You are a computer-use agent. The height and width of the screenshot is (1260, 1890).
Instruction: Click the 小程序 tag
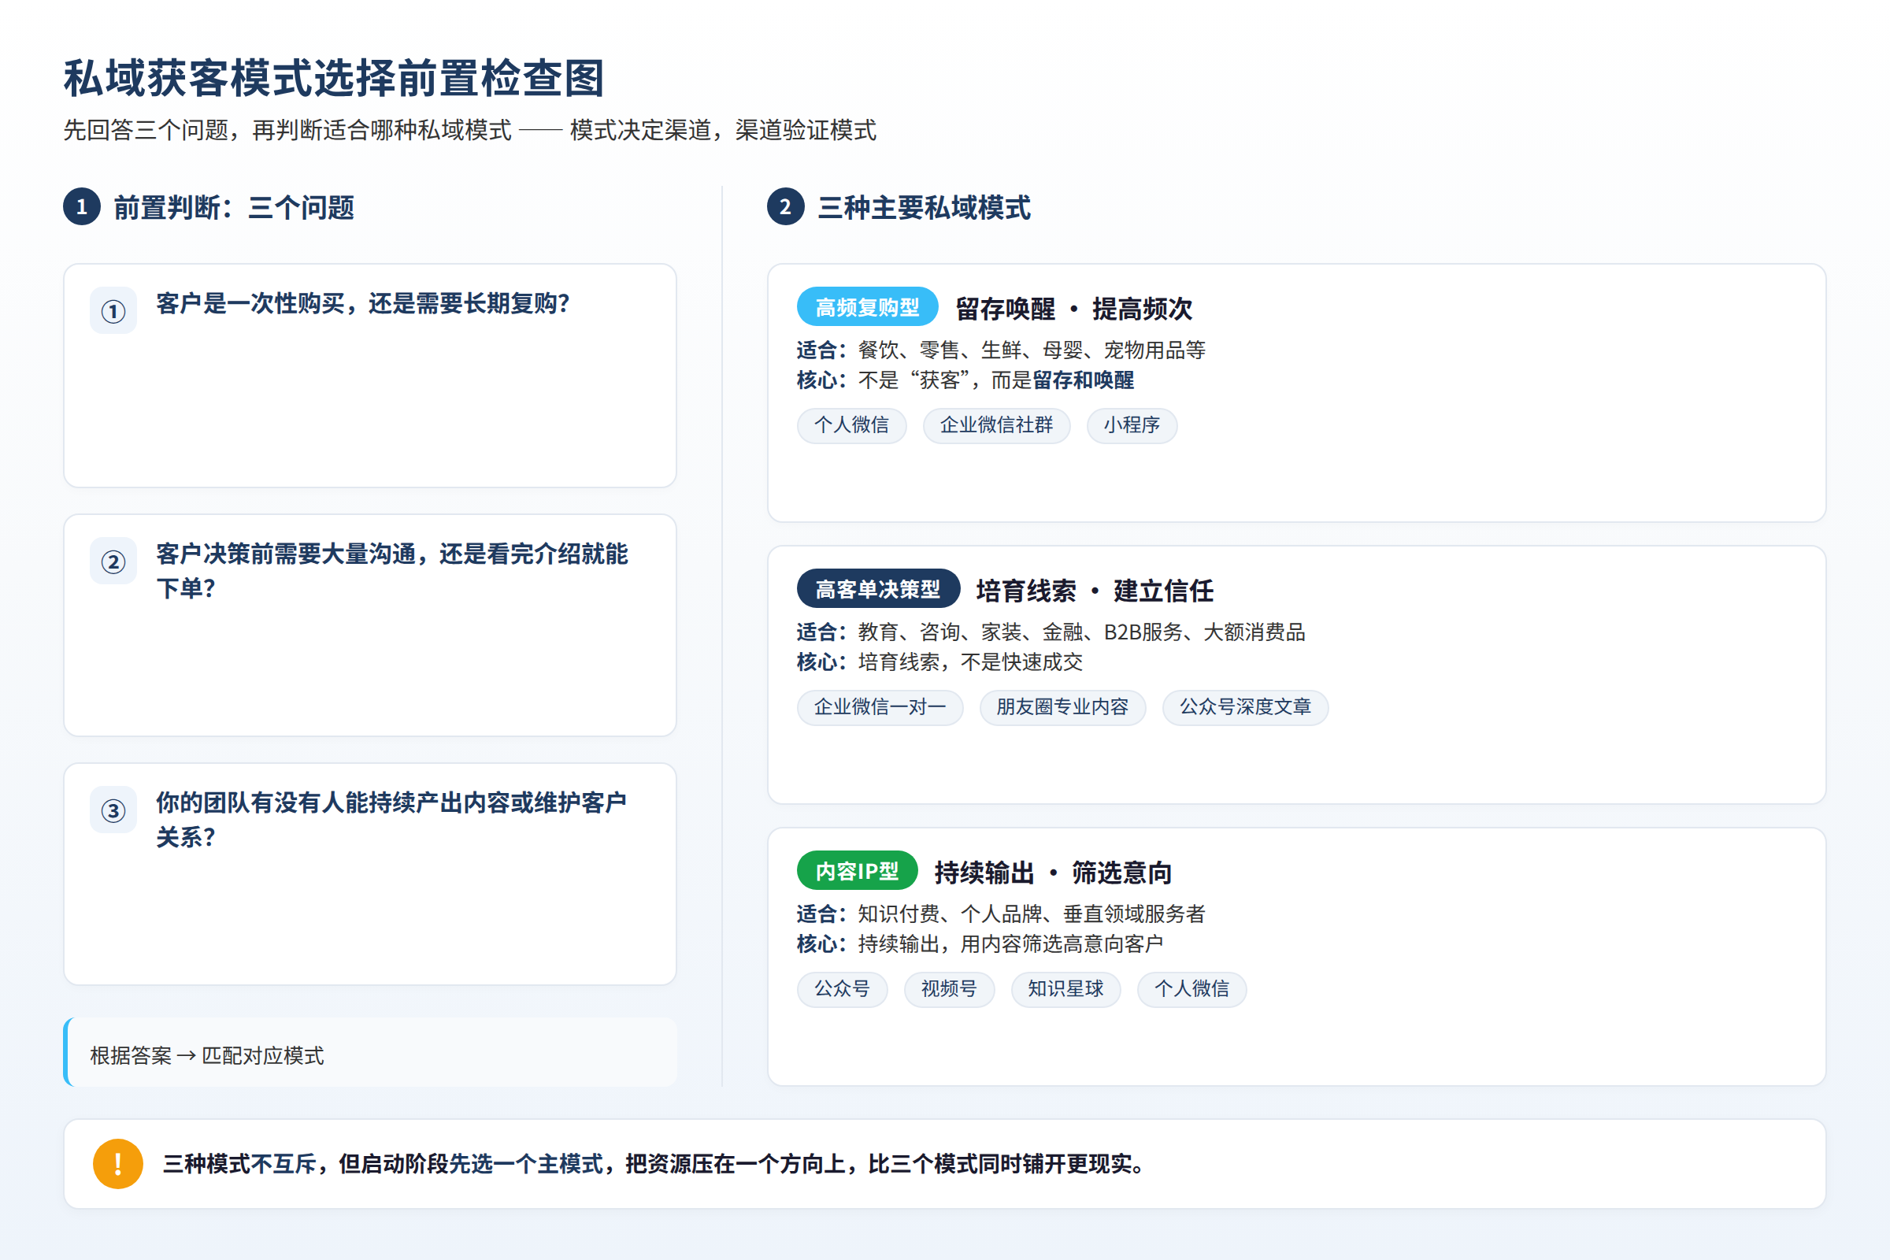click(x=1132, y=425)
